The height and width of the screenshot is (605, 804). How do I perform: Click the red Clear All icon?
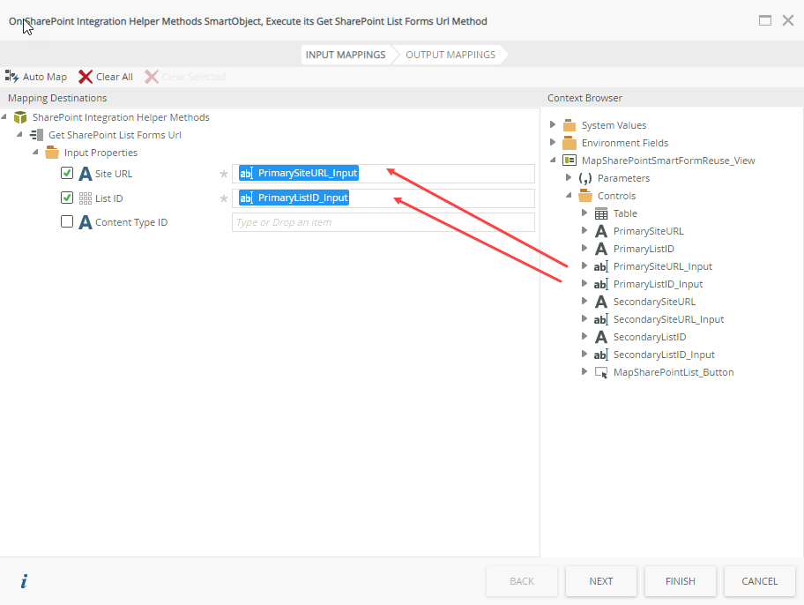[x=86, y=77]
